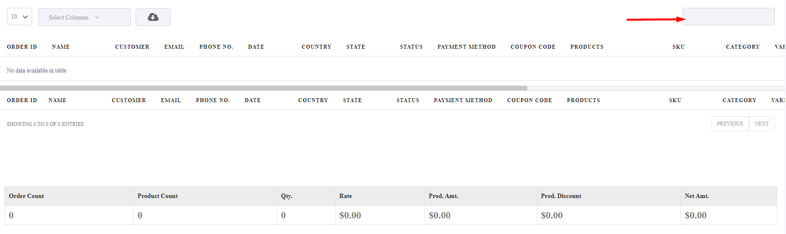Sort by NAME column in top header
Viewport: 786px width, 234px height.
coord(61,47)
